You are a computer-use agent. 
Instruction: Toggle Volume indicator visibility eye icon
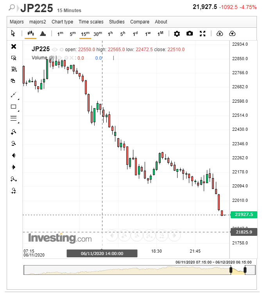tap(60, 58)
